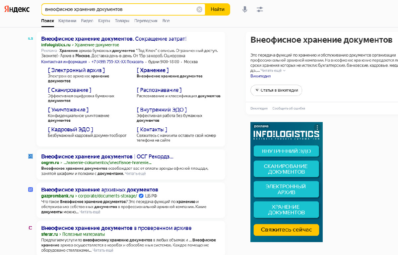Open the Yandex logo home page
This screenshot has width=398, height=255.
pos(17,9)
